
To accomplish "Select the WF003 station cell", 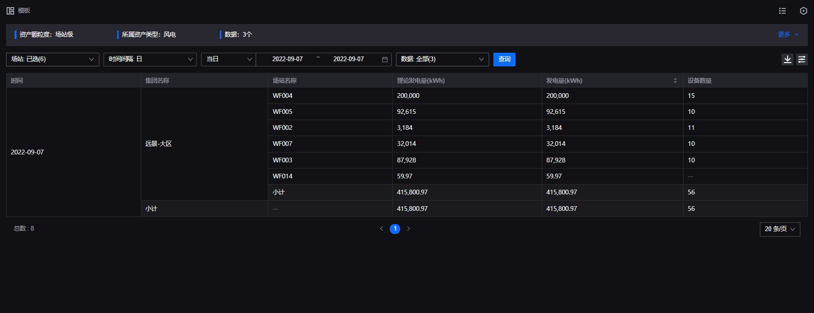I will pyautogui.click(x=330, y=160).
